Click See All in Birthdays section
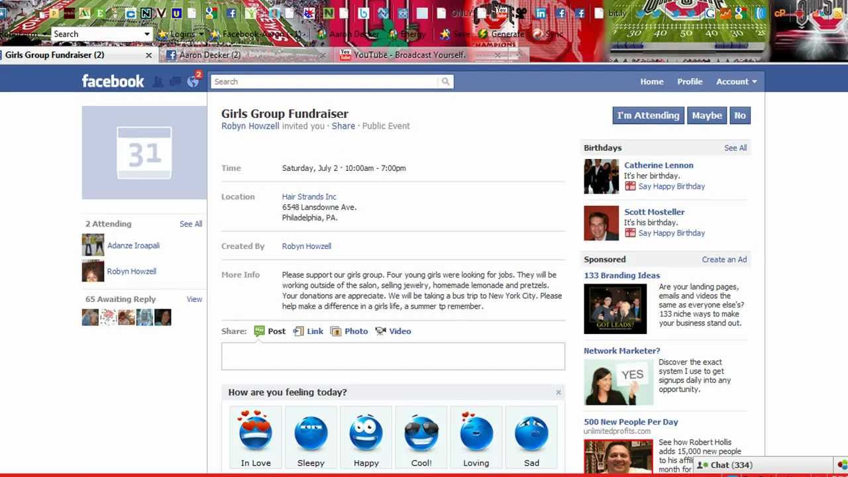848x477 pixels. click(735, 148)
